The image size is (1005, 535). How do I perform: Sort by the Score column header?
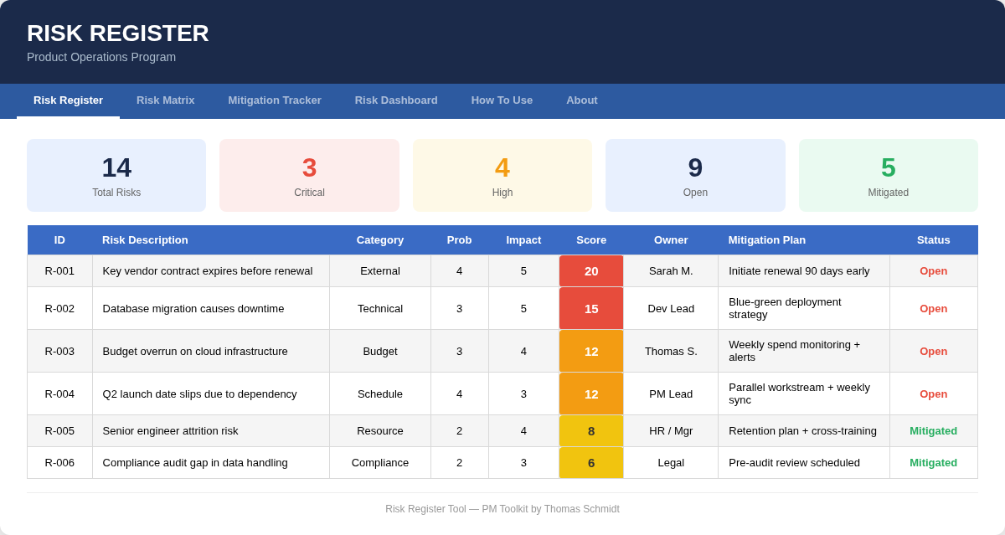click(x=590, y=239)
